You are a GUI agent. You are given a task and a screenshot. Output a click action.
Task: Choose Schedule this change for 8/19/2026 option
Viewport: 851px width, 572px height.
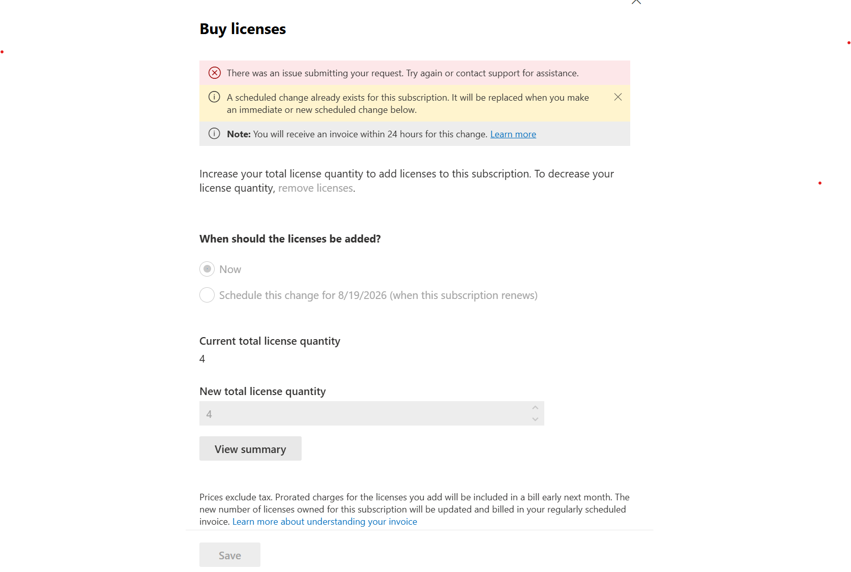tap(207, 295)
